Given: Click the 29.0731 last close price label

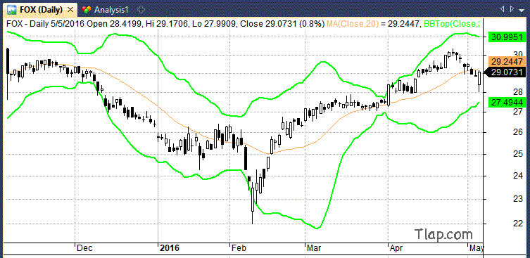Looking at the screenshot, I should coord(505,72).
